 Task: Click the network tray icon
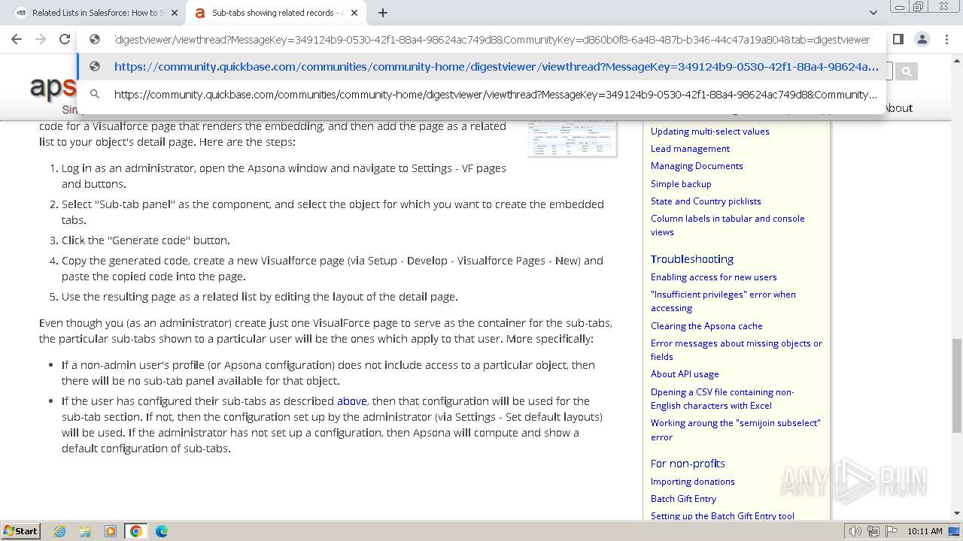(873, 531)
